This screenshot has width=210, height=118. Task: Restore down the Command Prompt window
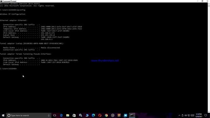[x=202, y=1]
